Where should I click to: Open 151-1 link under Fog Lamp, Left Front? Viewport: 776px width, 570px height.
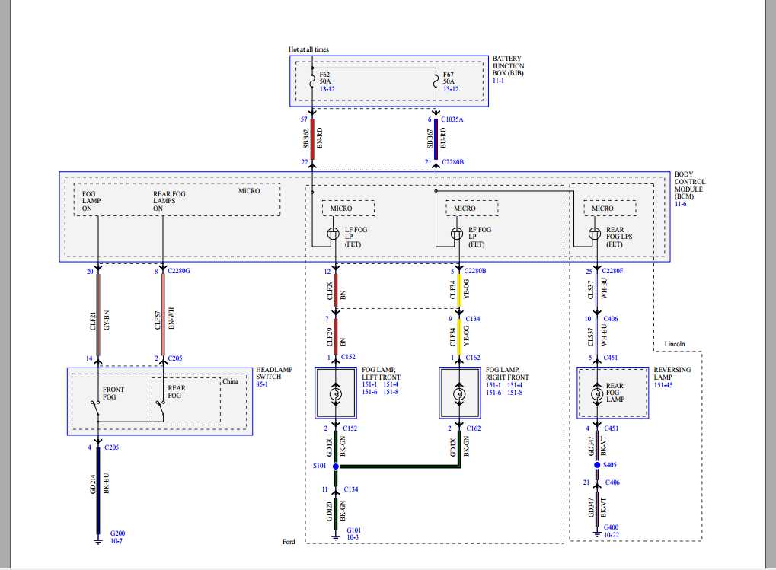point(369,384)
